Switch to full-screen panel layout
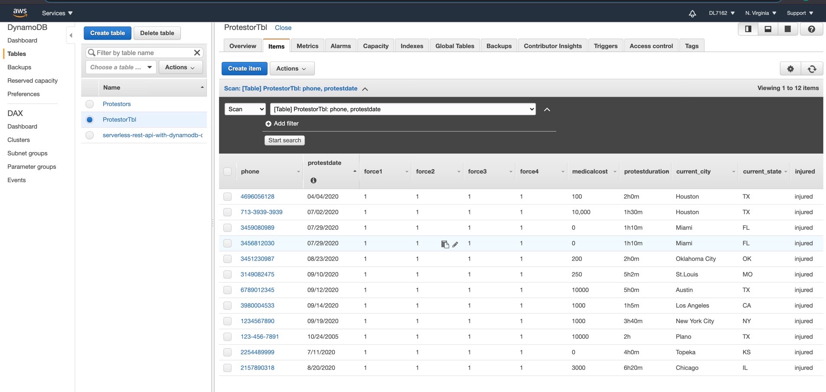826x392 pixels. 788,29
